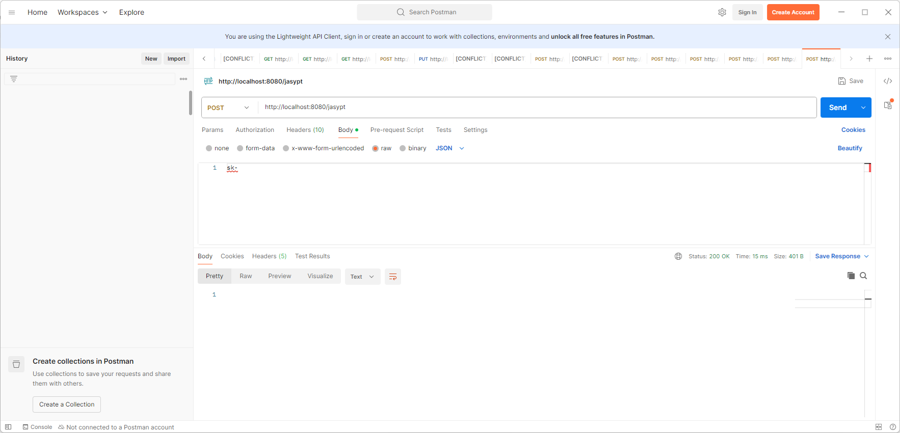Open the Console in status bar
The width and height of the screenshot is (900, 433).
(x=38, y=427)
